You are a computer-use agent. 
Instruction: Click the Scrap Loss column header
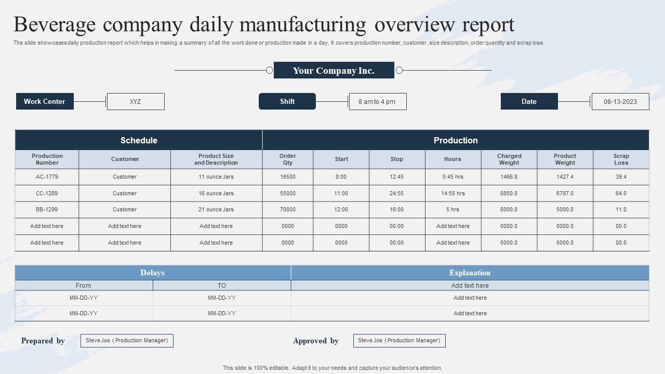[621, 159]
